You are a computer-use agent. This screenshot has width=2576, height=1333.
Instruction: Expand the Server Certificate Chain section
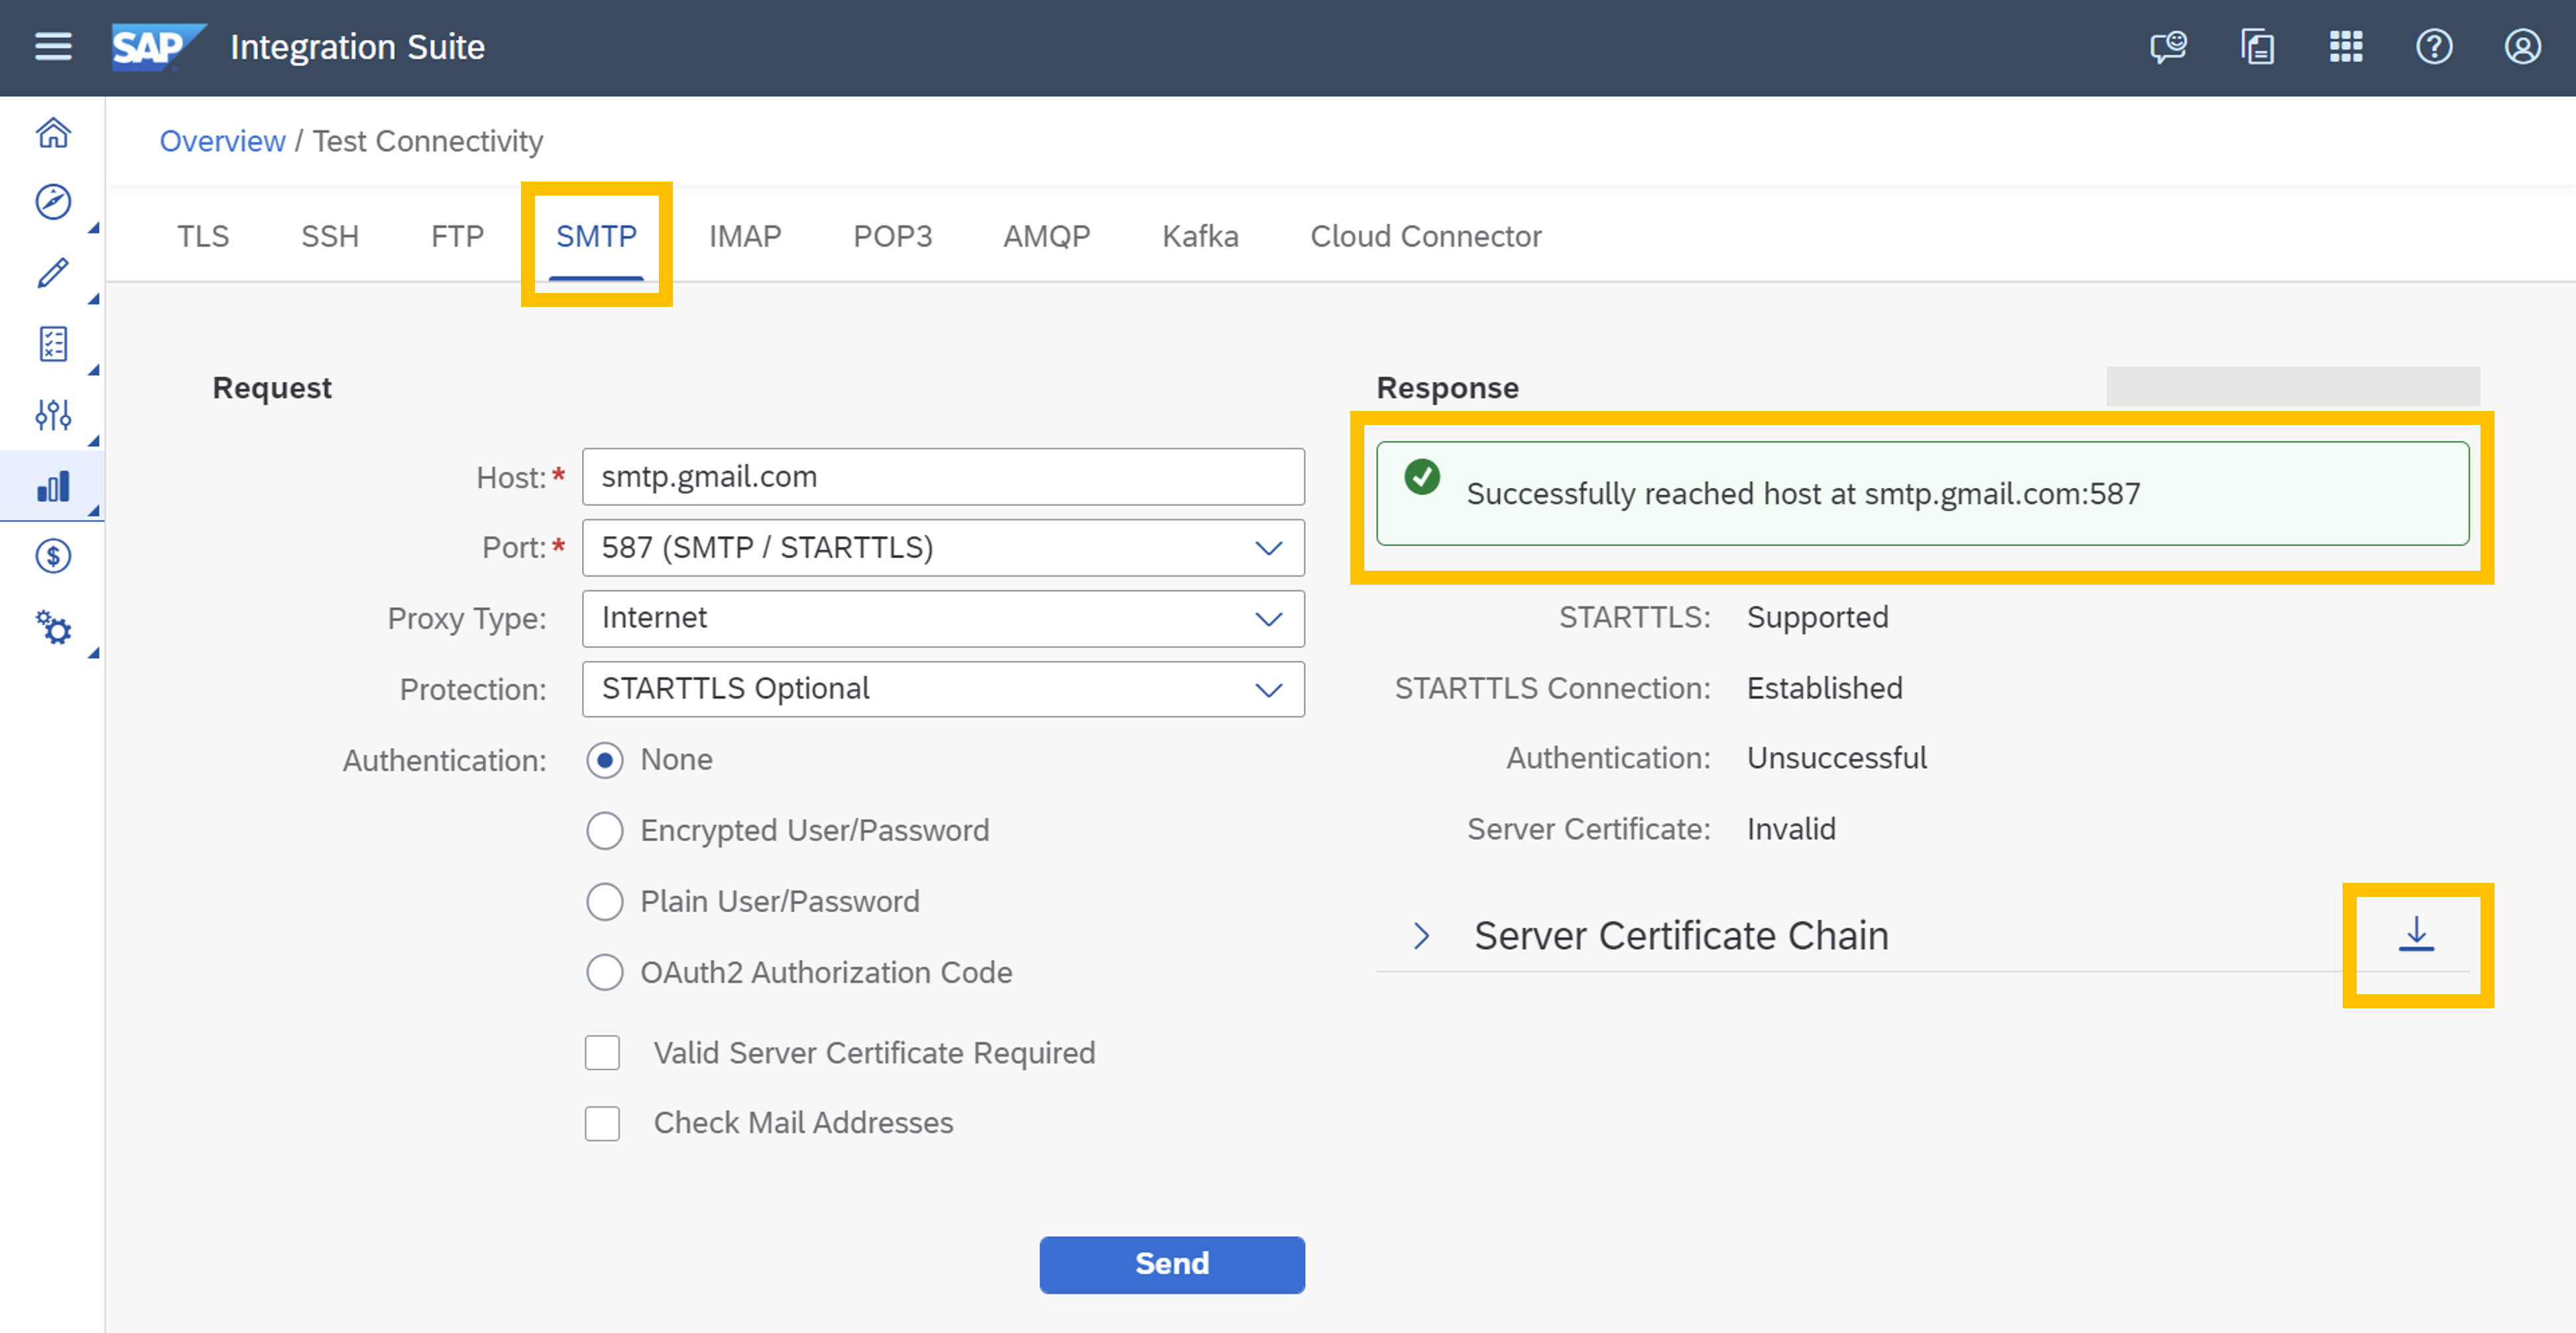pyautogui.click(x=1422, y=935)
